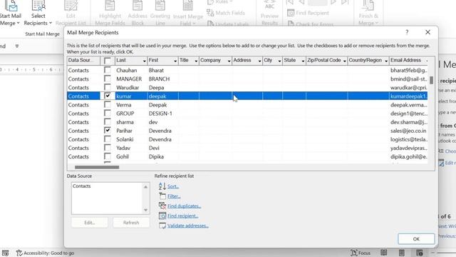Open the Zip/Postal Code column dropdown arrow
This screenshot has height=257, width=456.
345,61
